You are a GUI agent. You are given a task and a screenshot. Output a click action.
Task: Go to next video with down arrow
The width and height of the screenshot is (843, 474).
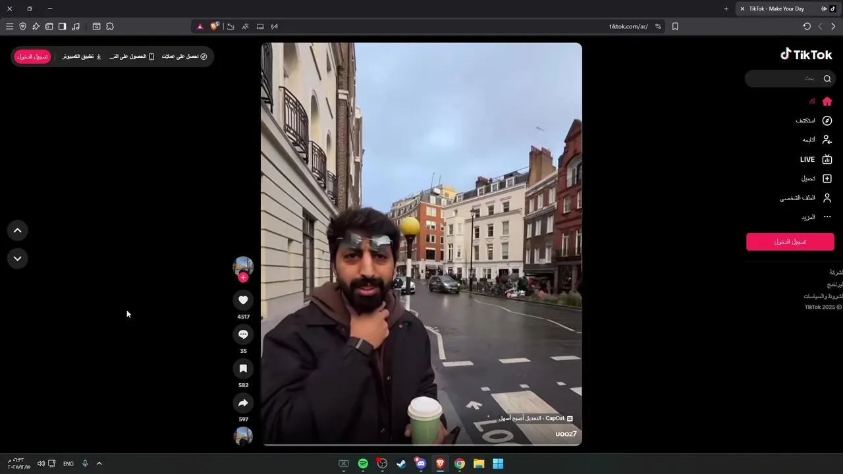click(18, 259)
